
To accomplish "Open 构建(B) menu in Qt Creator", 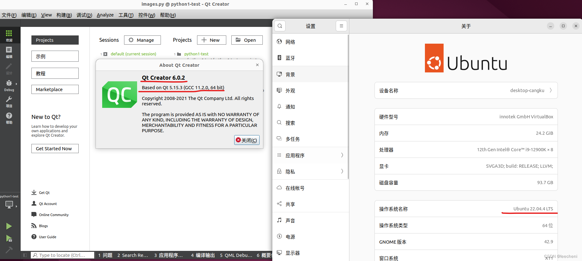I will coord(64,15).
